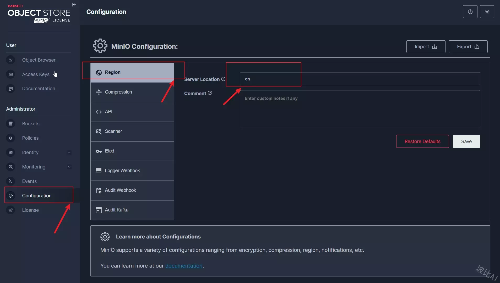Focus the Comment notes text area

pyautogui.click(x=360, y=109)
